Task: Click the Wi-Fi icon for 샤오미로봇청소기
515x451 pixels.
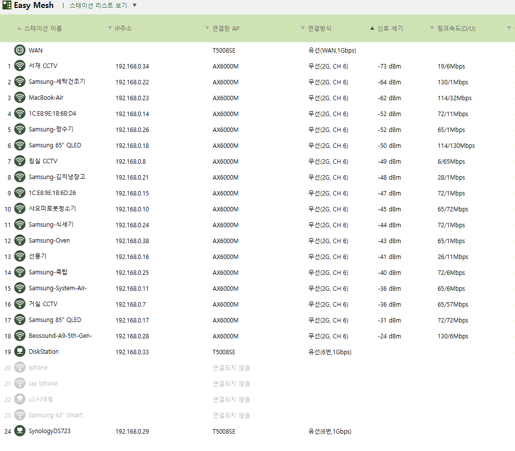Action: coord(20,209)
